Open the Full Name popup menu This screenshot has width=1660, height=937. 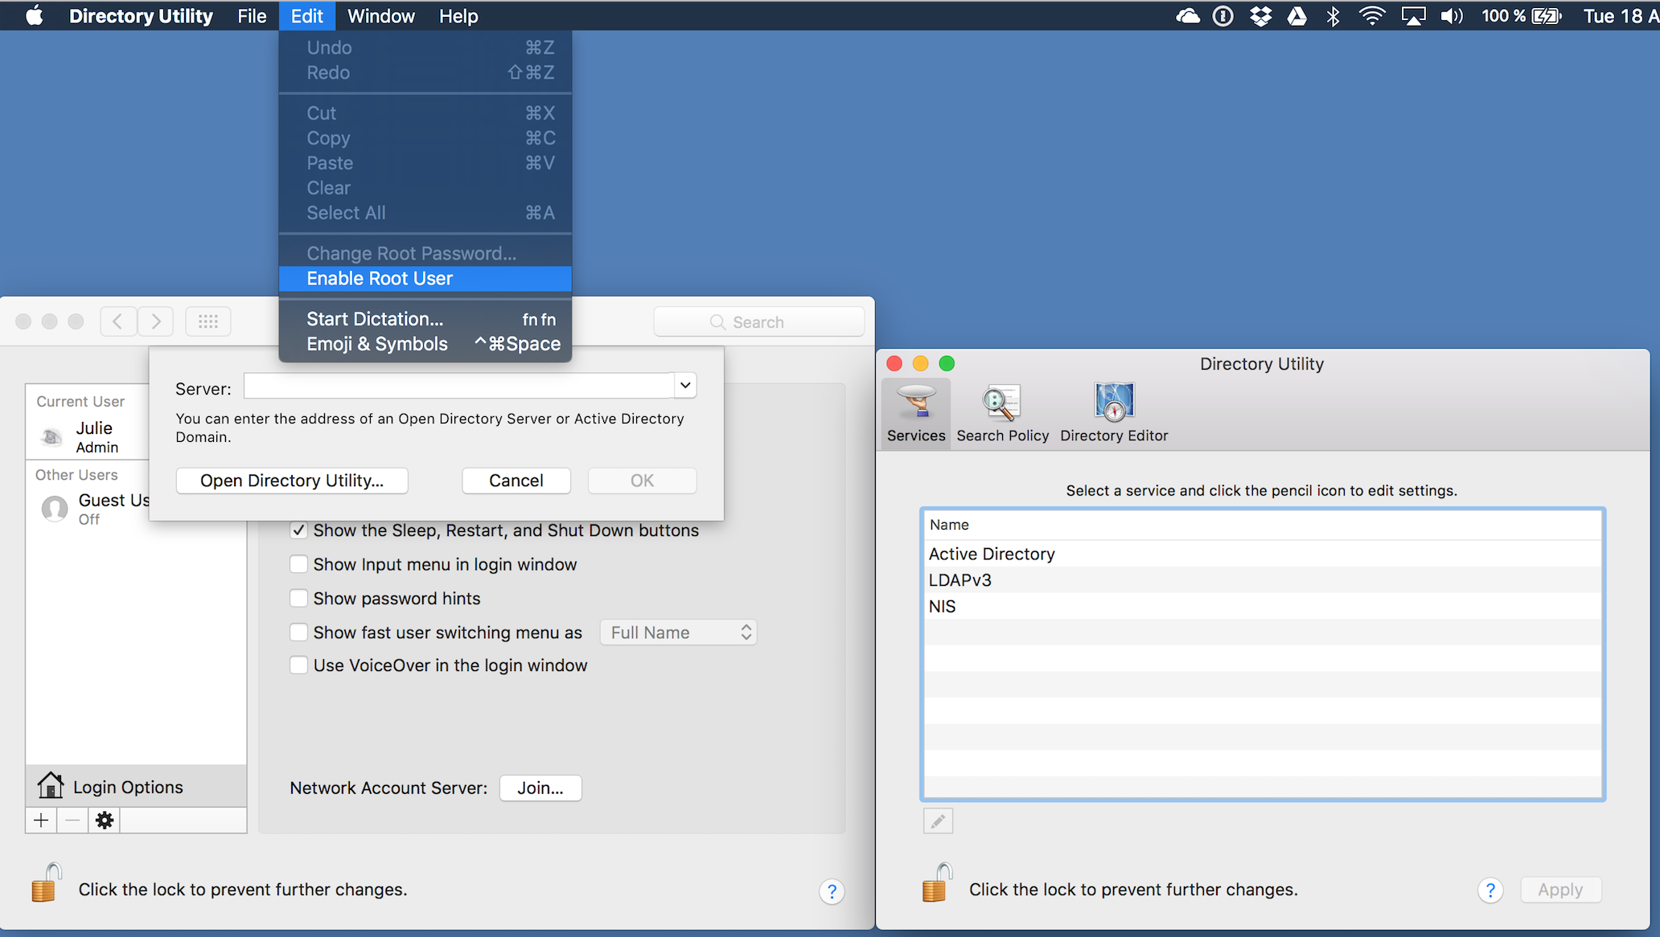[678, 632]
